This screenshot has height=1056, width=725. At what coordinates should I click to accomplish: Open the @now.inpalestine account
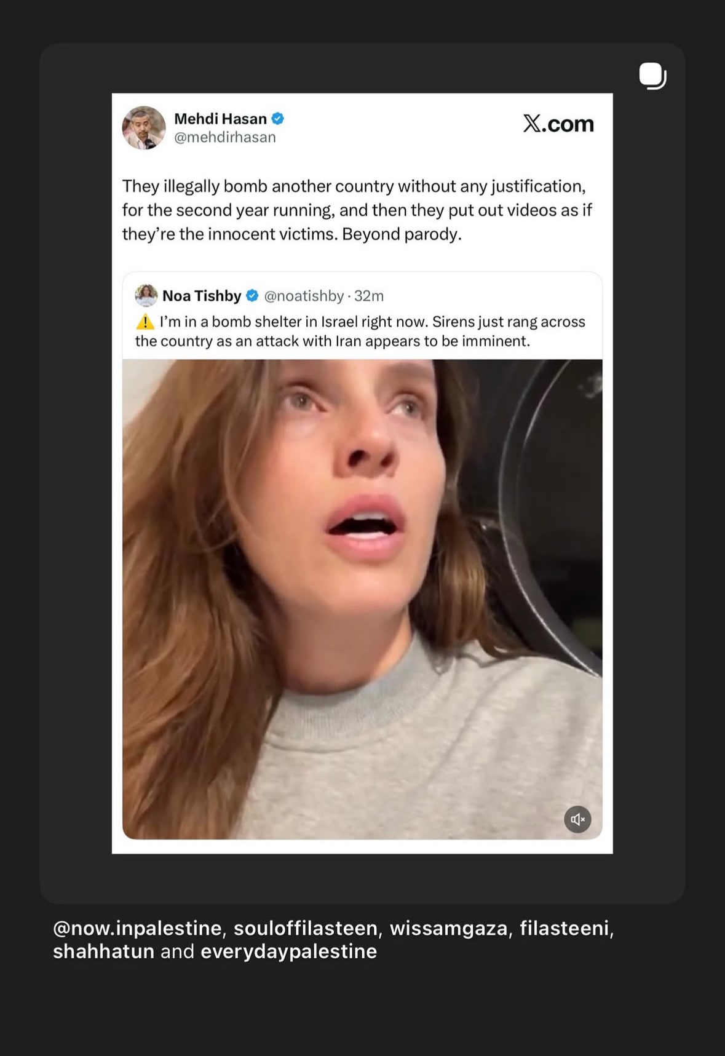pyautogui.click(x=137, y=927)
